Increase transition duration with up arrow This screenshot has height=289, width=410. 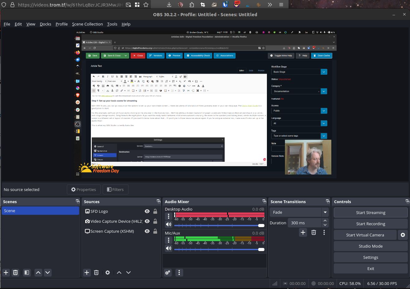325,221
